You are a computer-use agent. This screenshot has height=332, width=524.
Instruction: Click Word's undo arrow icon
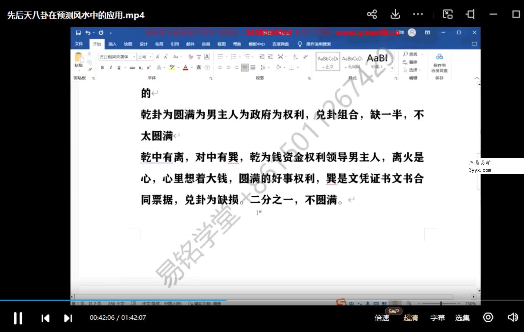pos(88,33)
